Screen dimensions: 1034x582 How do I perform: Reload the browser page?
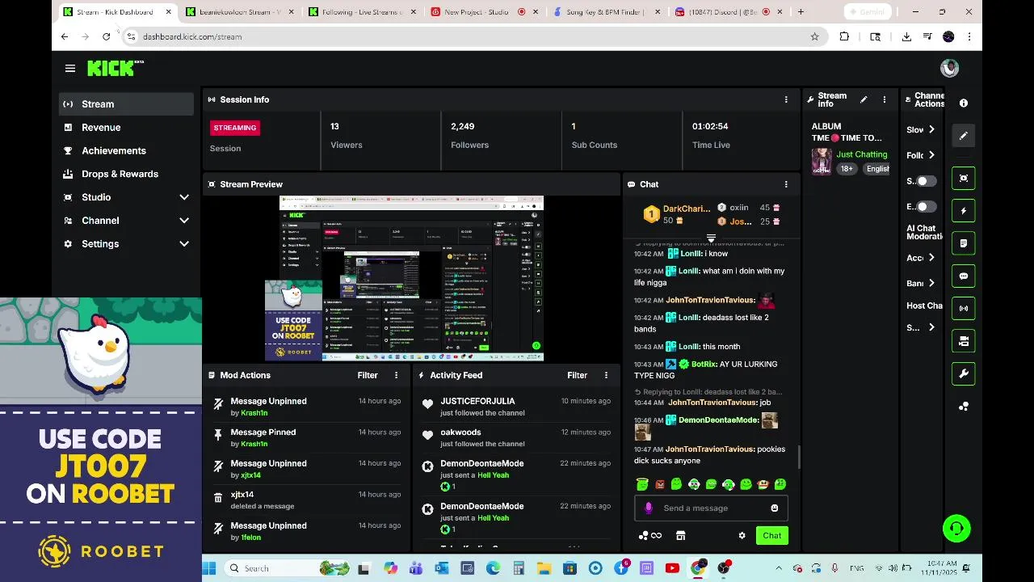click(x=106, y=36)
